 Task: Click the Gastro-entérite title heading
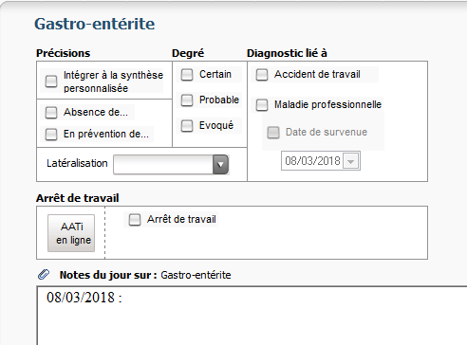[x=95, y=24]
